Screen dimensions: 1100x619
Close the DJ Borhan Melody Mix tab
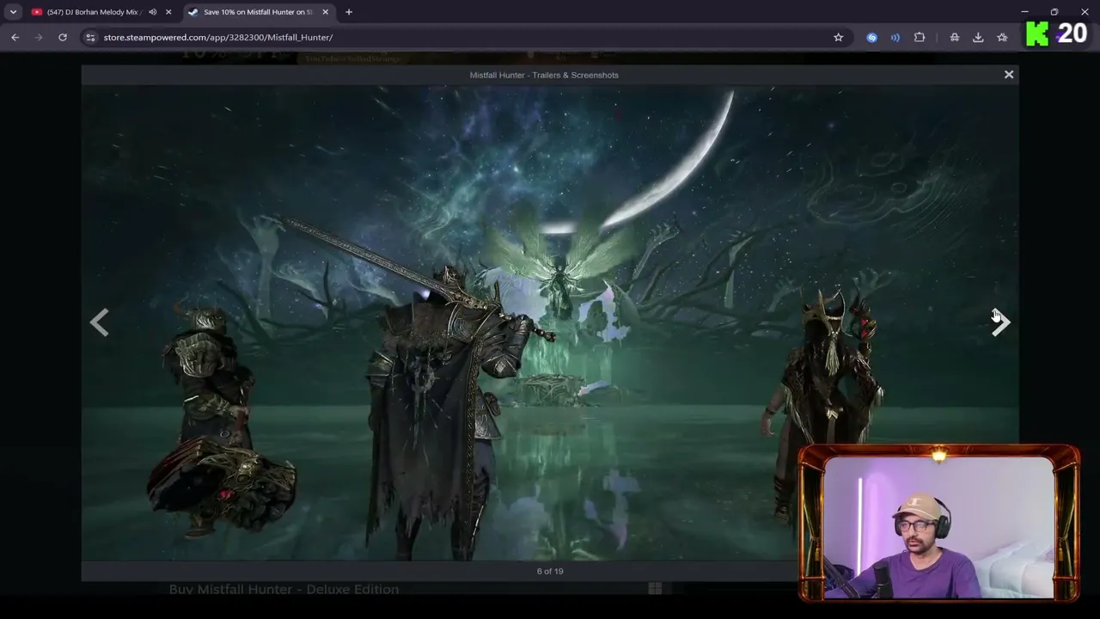click(168, 12)
